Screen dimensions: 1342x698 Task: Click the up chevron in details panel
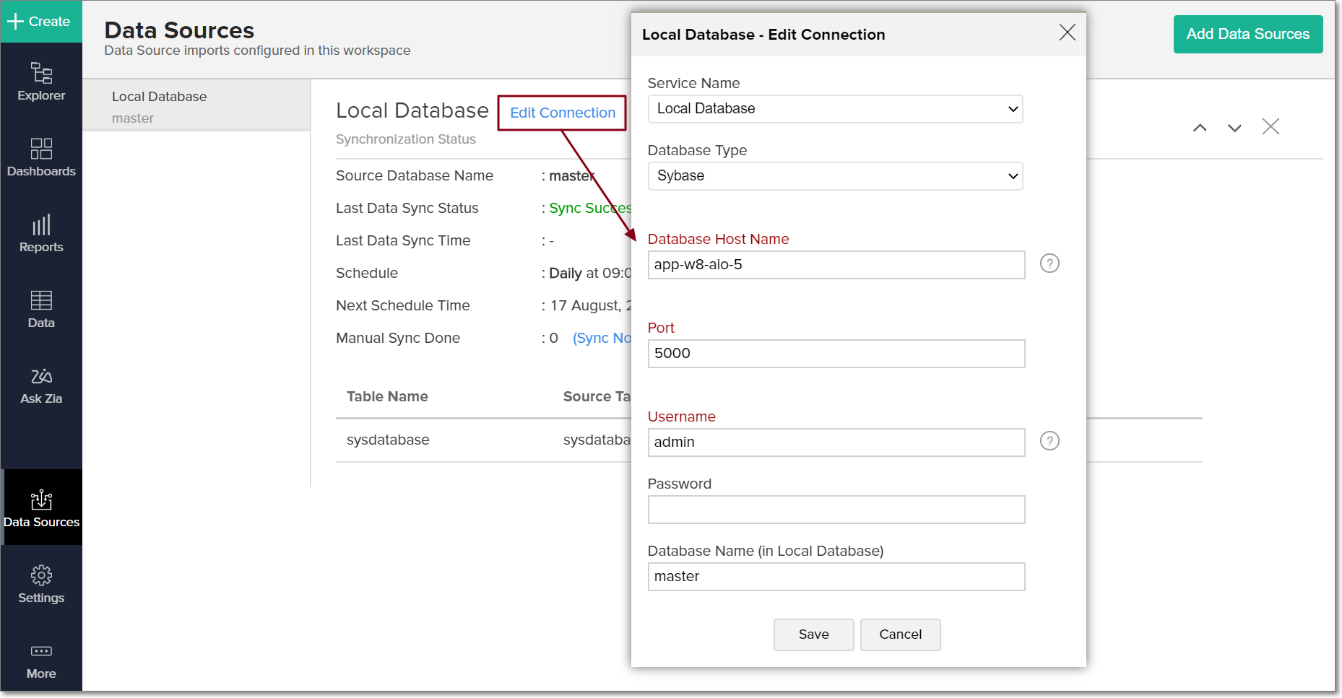[x=1200, y=128]
